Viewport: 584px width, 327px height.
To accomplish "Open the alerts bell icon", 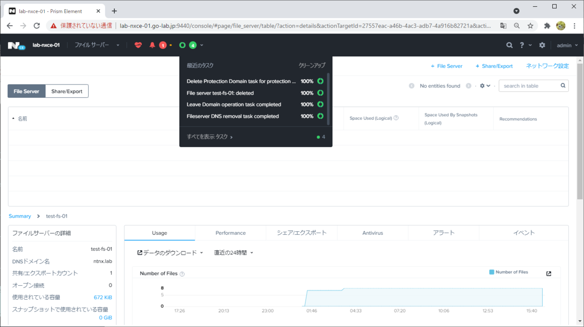I will pyautogui.click(x=152, y=44).
